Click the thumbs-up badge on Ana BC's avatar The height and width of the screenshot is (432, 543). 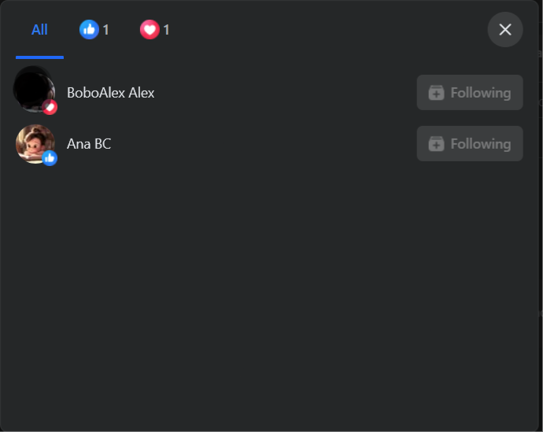pos(50,158)
